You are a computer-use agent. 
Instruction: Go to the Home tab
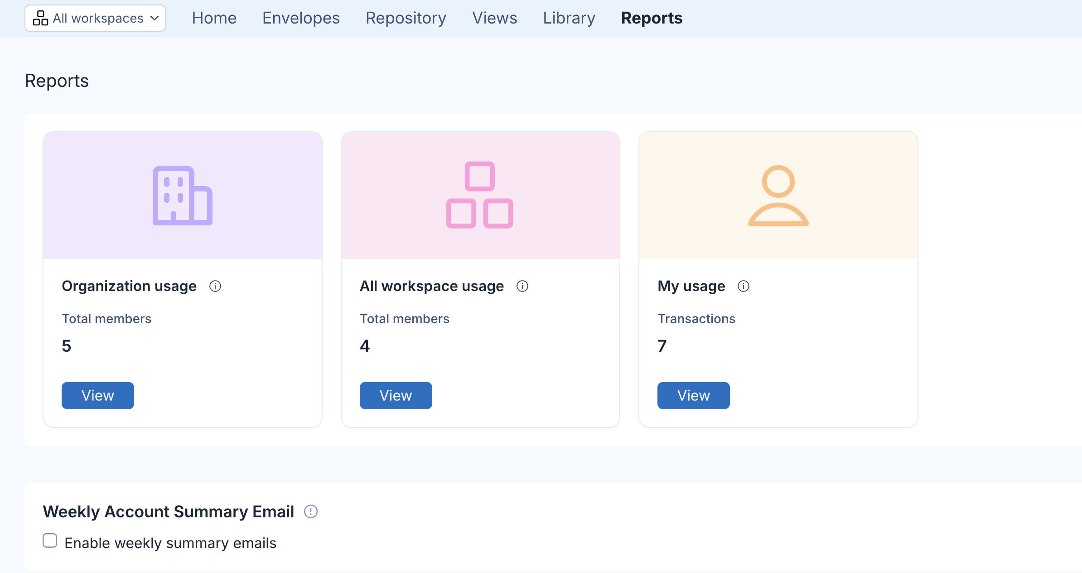pos(214,18)
